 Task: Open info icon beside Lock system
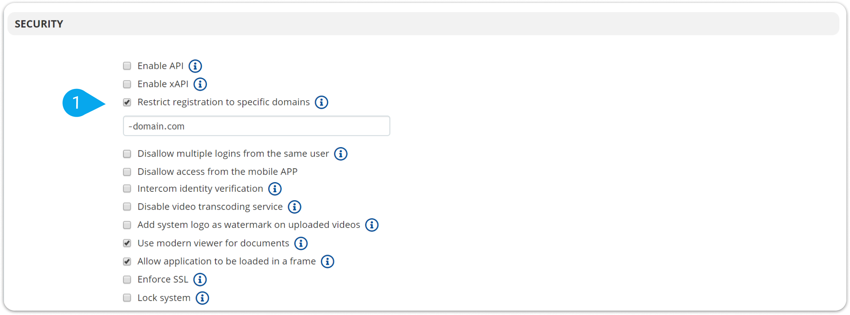point(202,298)
